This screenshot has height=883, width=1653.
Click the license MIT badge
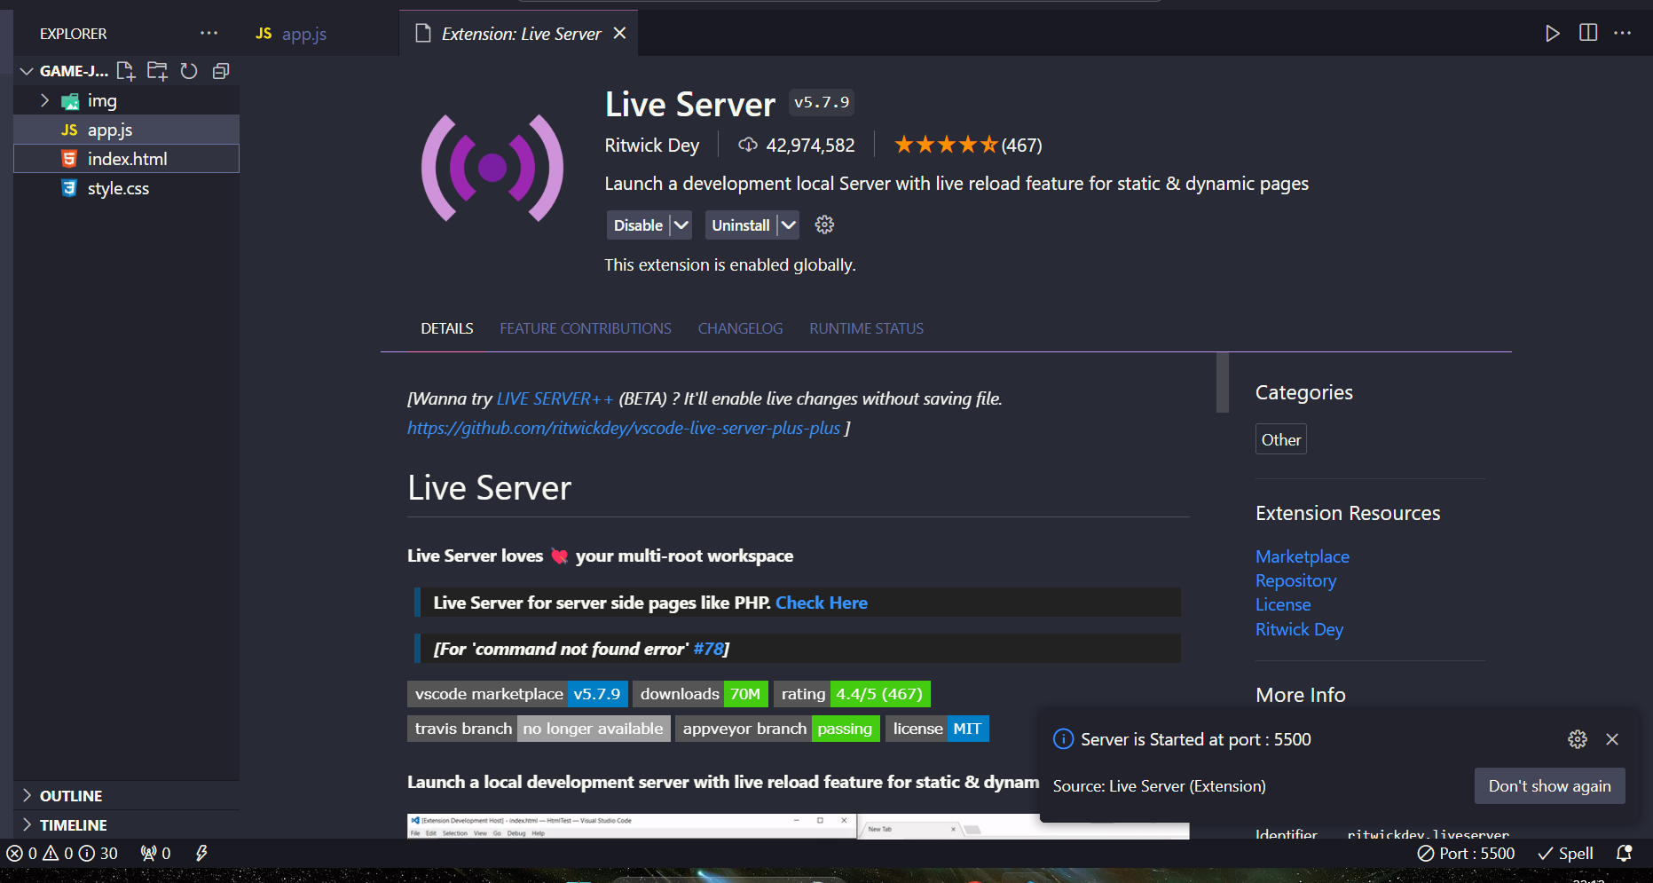point(937,729)
